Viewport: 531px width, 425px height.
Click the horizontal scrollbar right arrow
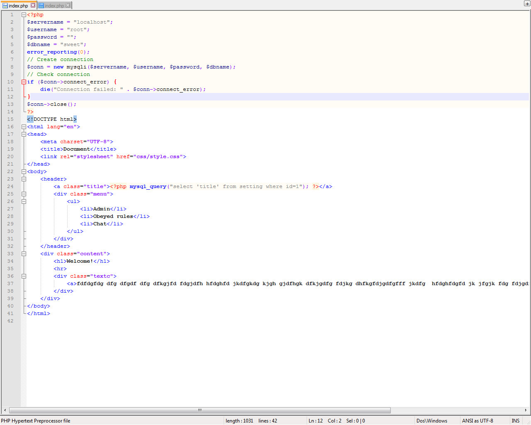point(526,410)
